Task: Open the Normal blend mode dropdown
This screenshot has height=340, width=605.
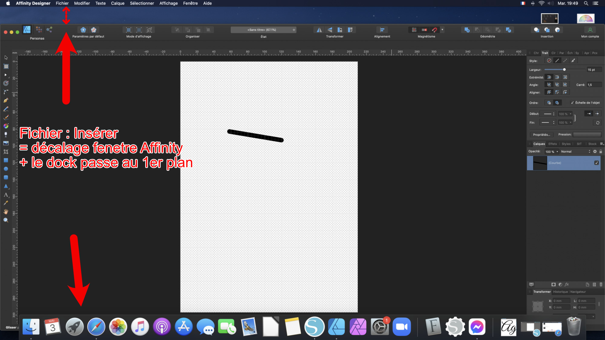Action: point(575,152)
